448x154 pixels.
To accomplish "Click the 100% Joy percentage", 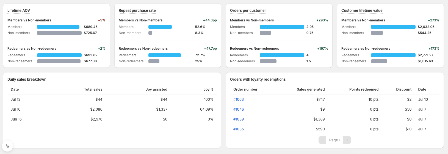I will pos(209,99).
